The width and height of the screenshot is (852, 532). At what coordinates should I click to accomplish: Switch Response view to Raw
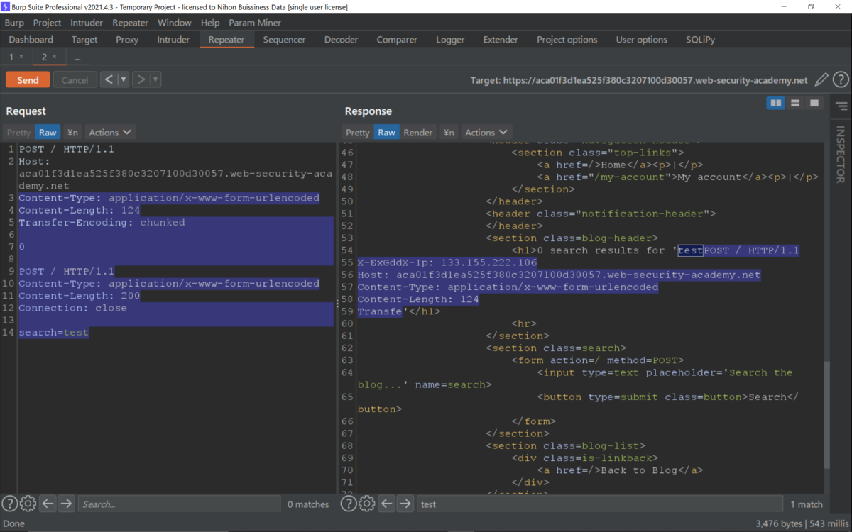click(x=387, y=132)
